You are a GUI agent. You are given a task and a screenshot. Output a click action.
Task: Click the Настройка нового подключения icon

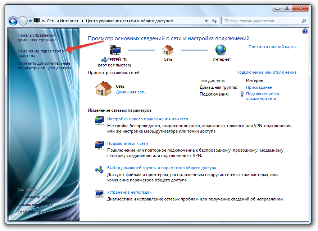click(99, 120)
